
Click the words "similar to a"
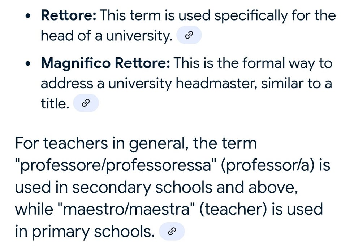coord(297,84)
